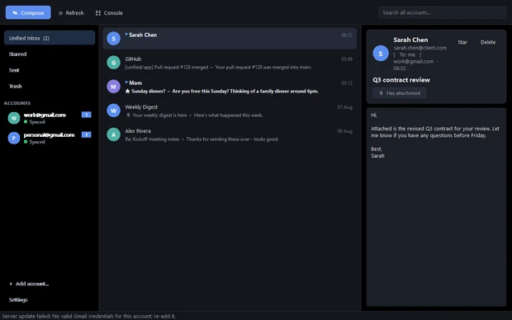Open the Mom Sunday dinner email
Viewport: 512px width, 320px height.
pyautogui.click(x=230, y=87)
